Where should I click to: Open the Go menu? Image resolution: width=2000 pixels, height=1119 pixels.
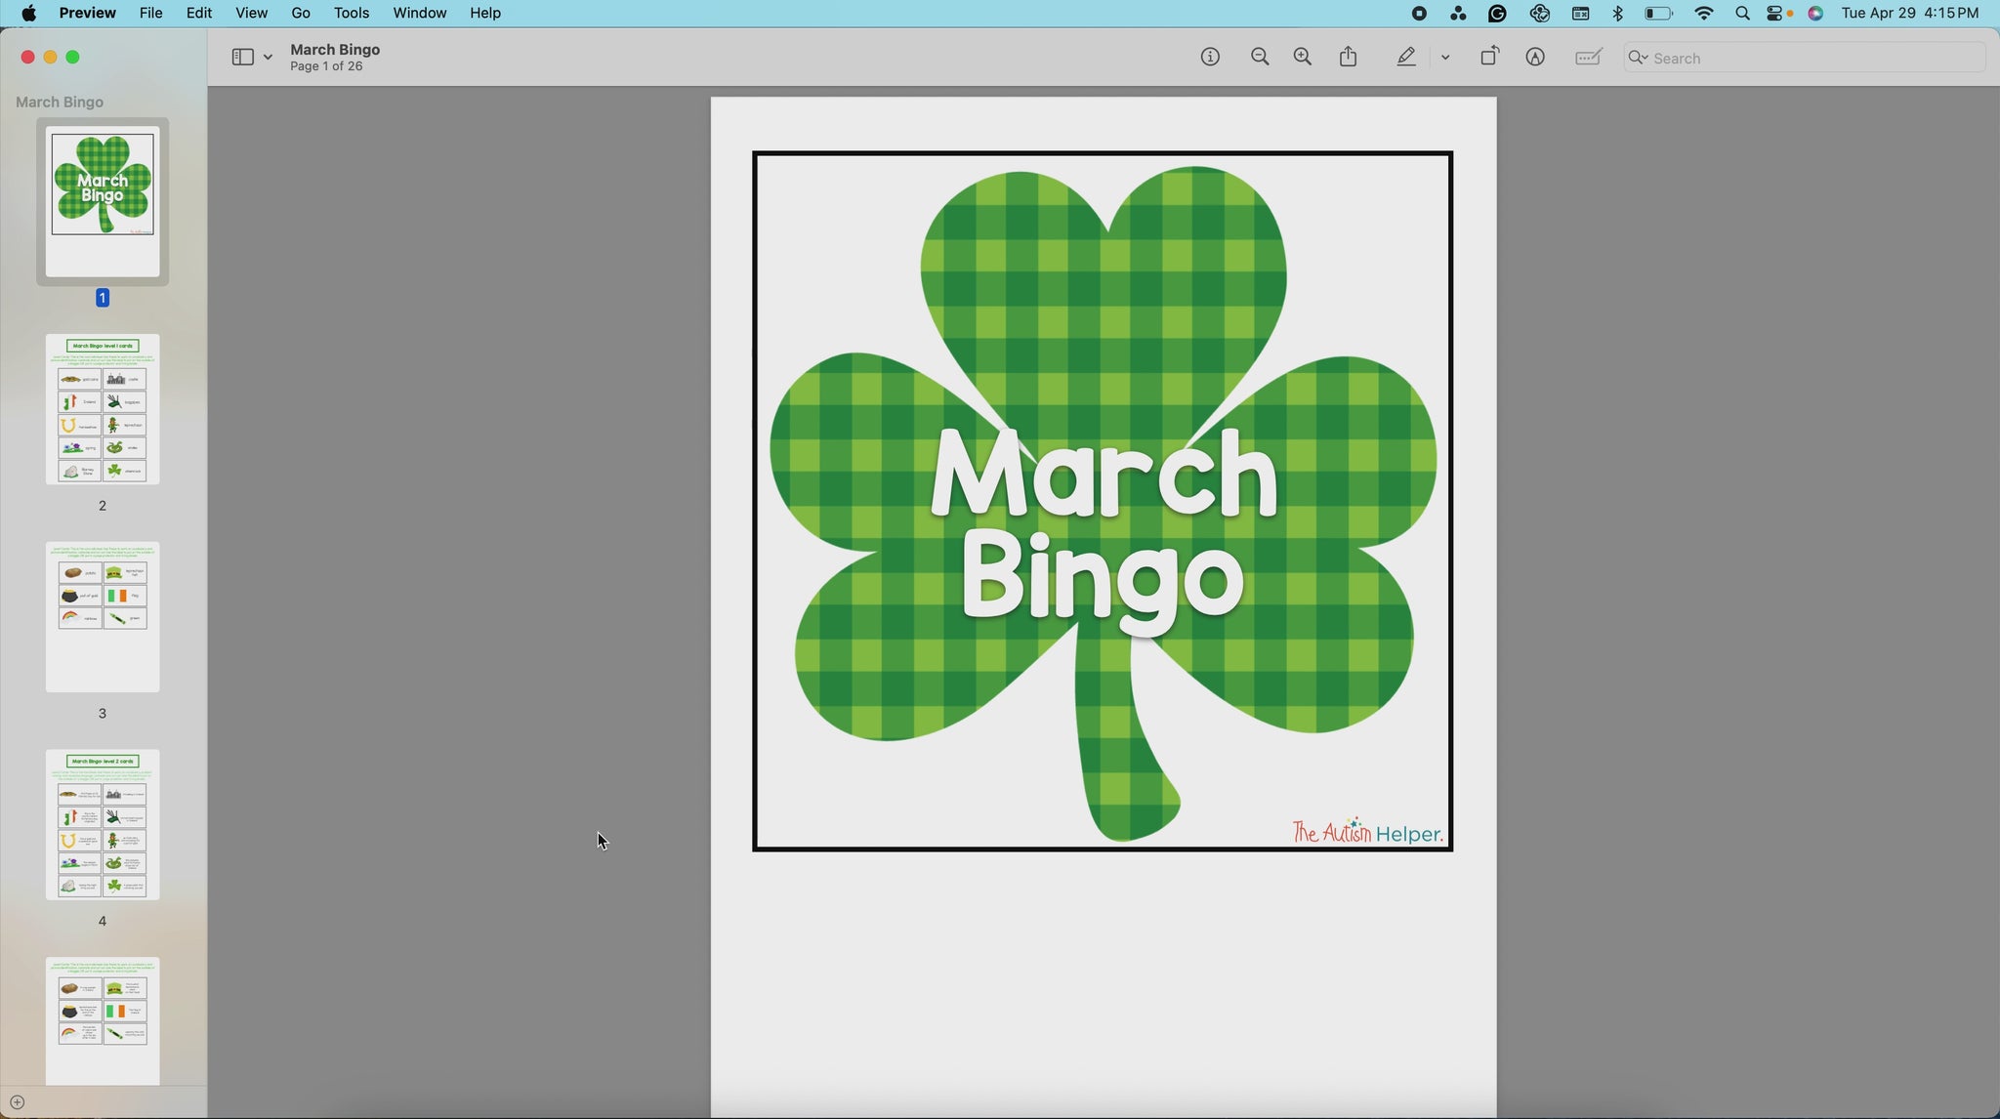pos(301,13)
